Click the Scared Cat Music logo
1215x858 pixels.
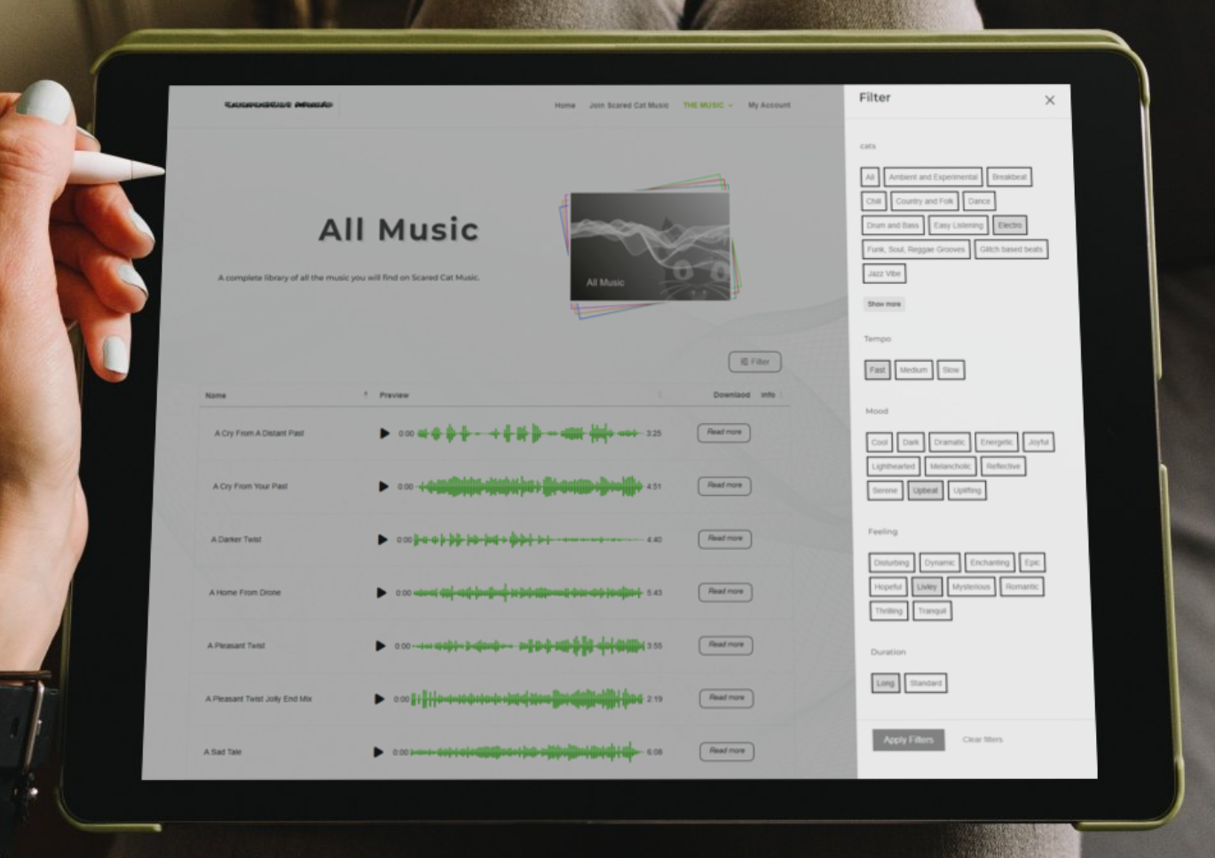click(x=278, y=105)
